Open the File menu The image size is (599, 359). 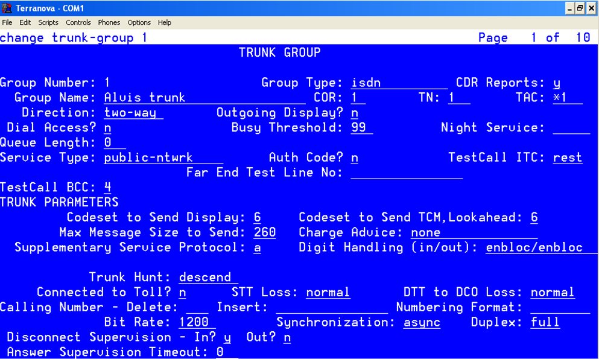tap(7, 22)
